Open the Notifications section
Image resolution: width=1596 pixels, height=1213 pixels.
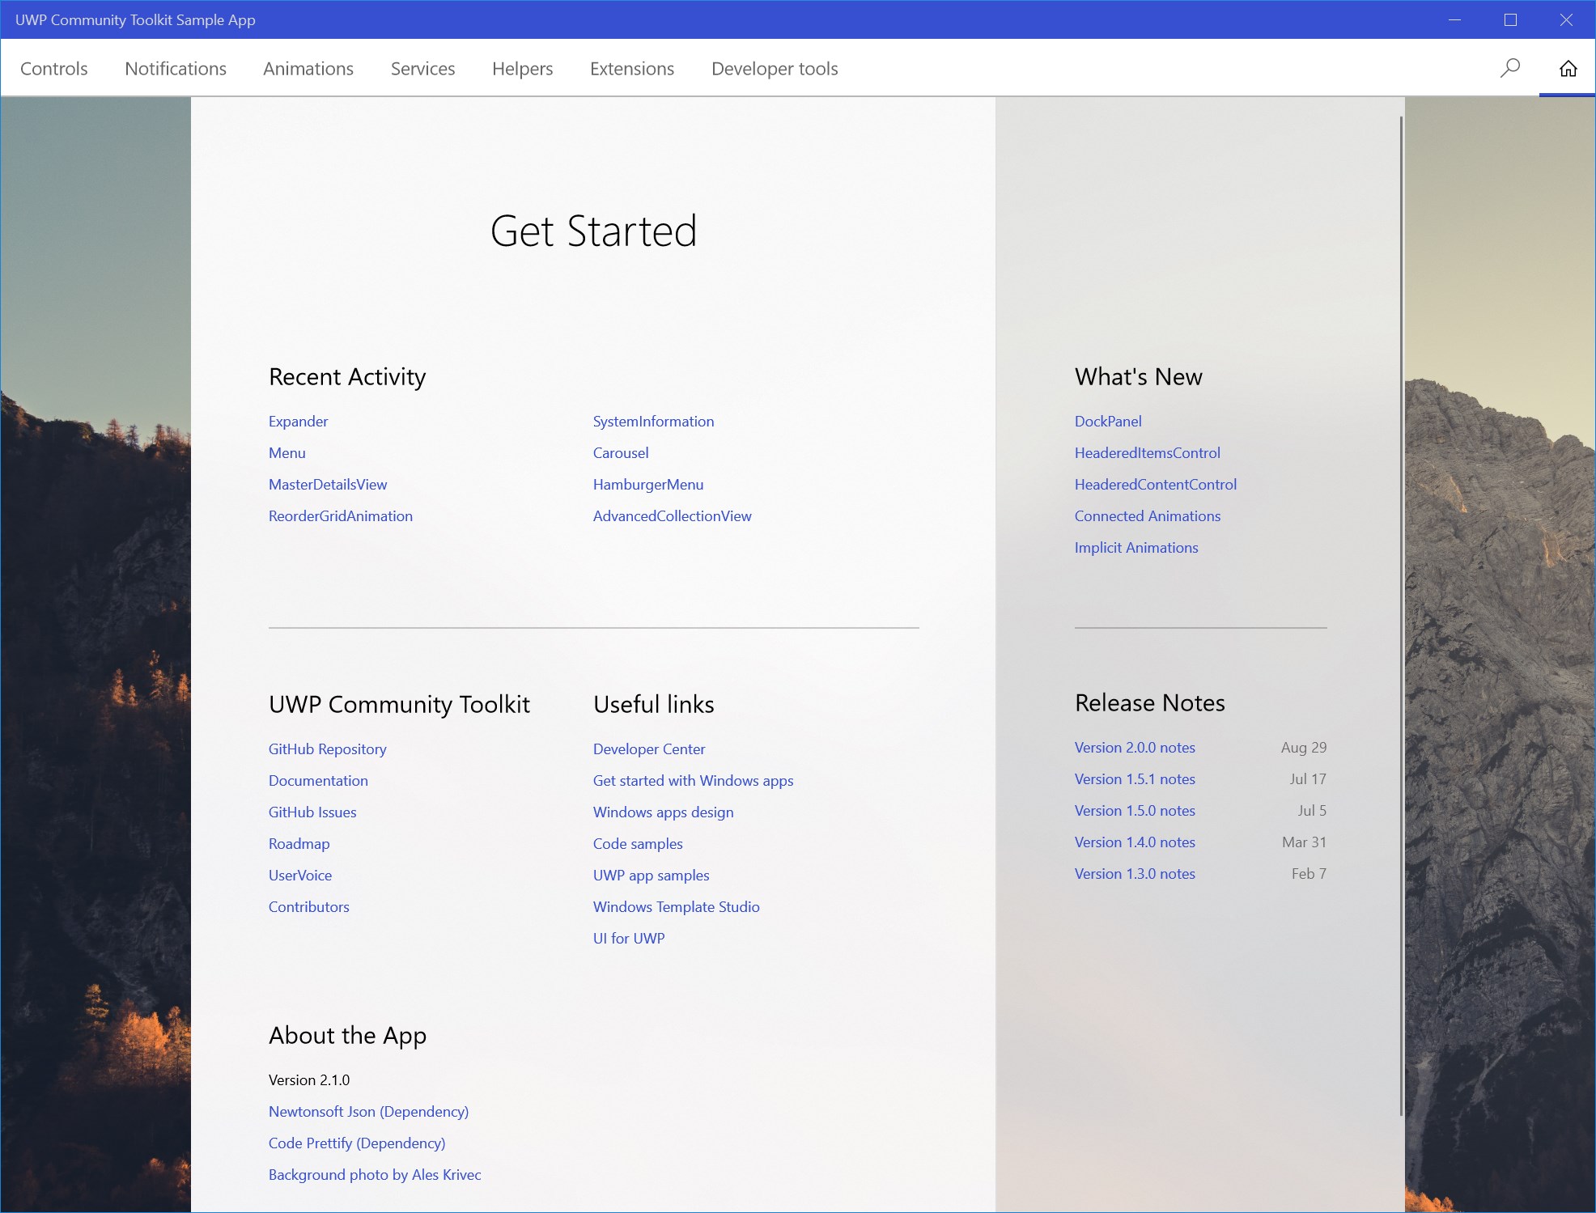tap(175, 68)
